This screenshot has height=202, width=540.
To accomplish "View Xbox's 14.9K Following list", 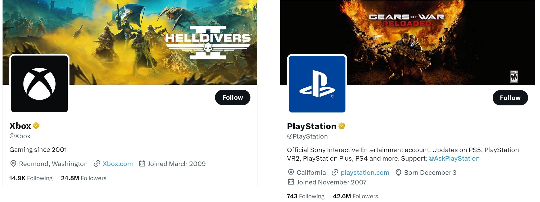I will [x=31, y=178].
